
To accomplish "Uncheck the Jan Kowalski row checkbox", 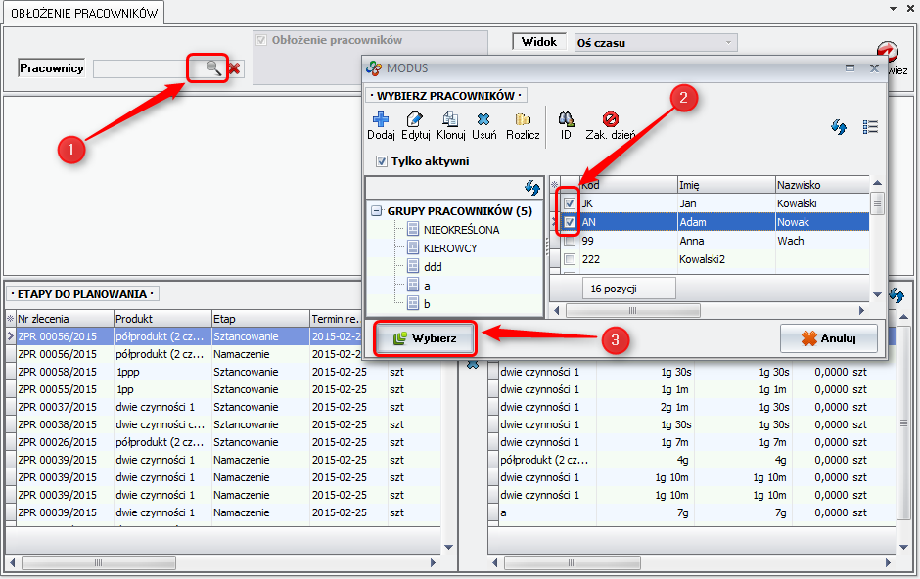I will point(569,203).
